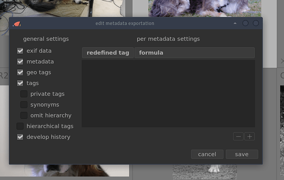Click the small up-arrow in the title bar
The width and height of the screenshot is (284, 180).
[x=235, y=23]
